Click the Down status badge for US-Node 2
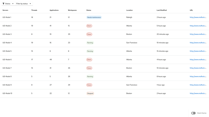This screenshot has height=117, width=209. click(89, 26)
